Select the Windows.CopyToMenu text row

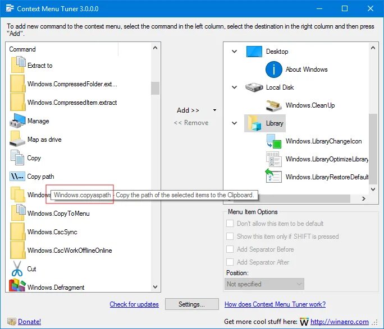click(58, 214)
